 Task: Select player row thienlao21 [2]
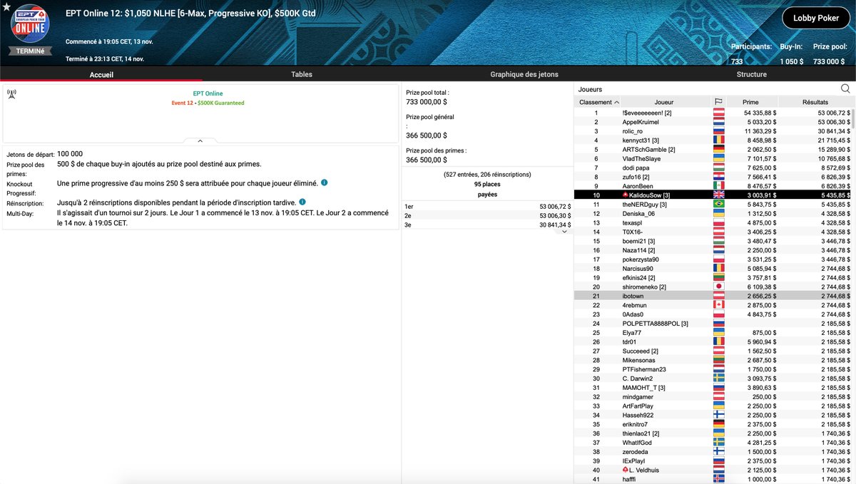712,433
